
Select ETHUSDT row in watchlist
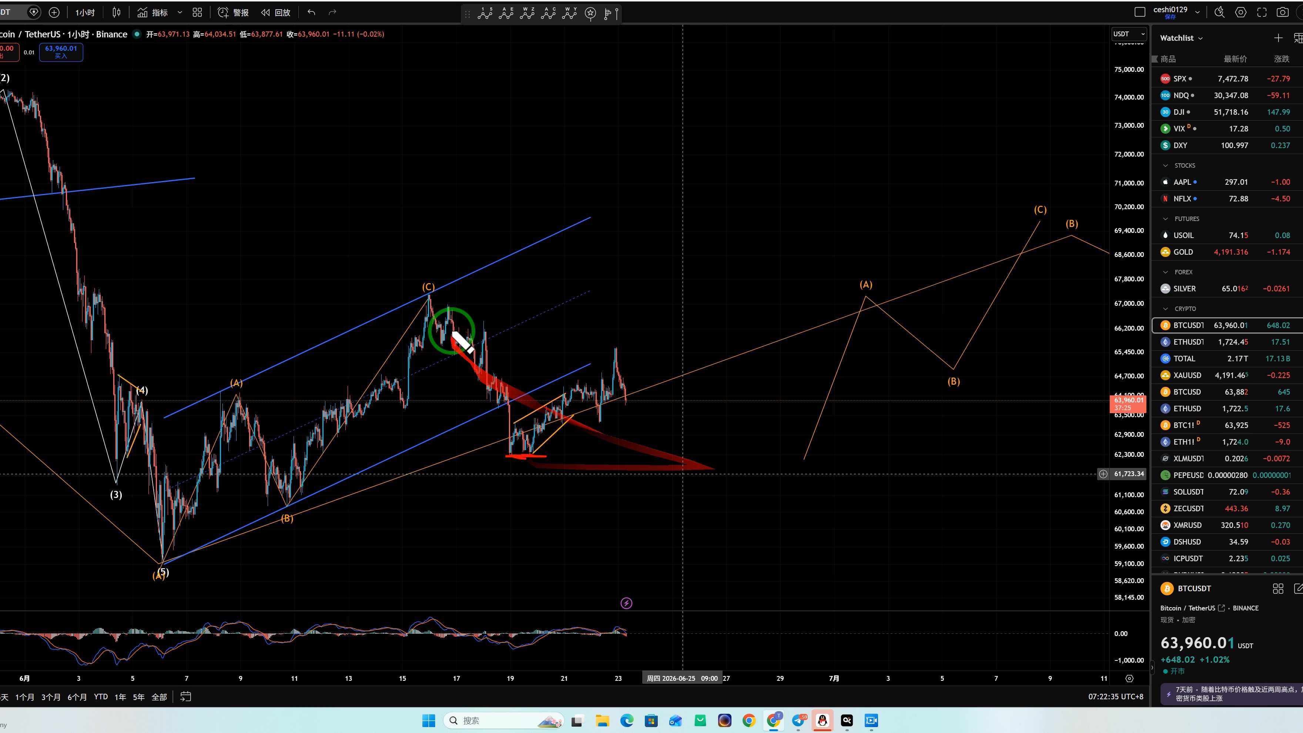(1227, 342)
